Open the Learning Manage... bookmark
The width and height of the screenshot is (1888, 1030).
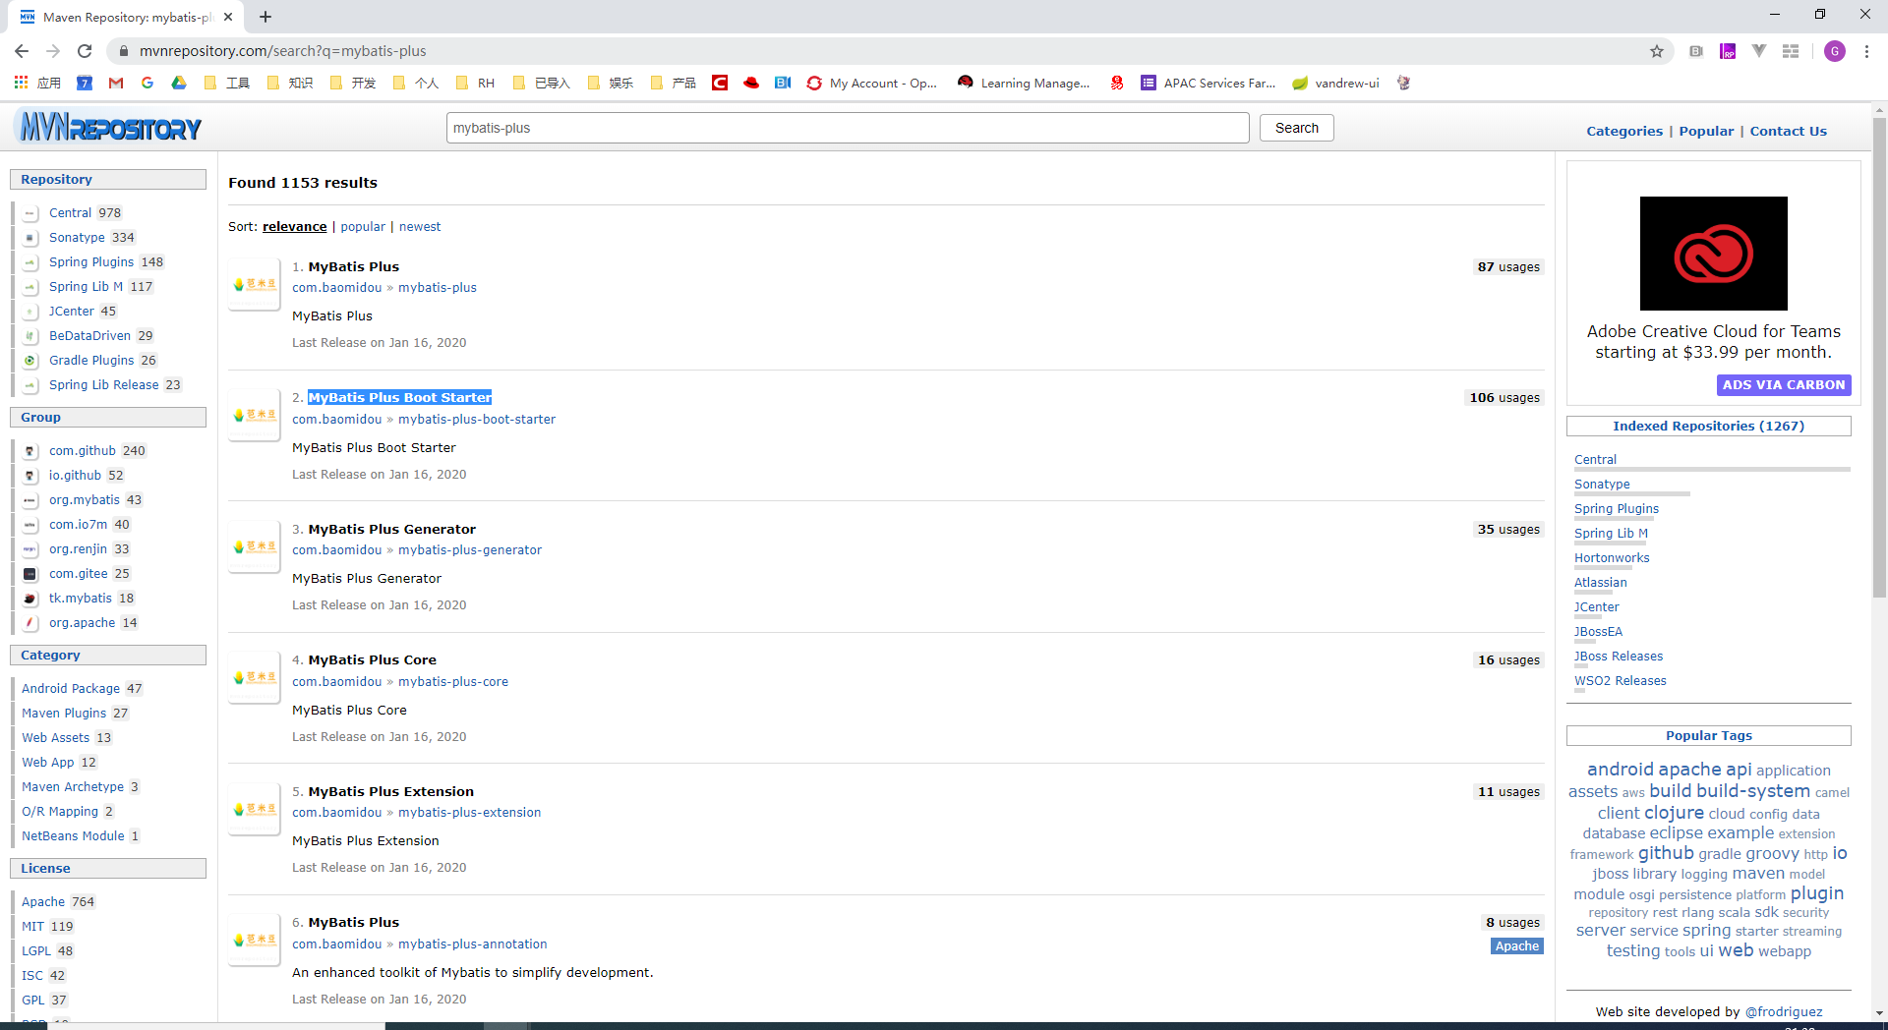(1024, 83)
